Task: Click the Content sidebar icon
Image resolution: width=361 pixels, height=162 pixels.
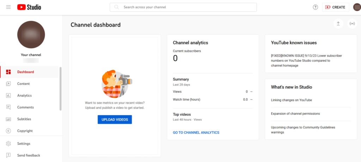Action: click(x=9, y=84)
